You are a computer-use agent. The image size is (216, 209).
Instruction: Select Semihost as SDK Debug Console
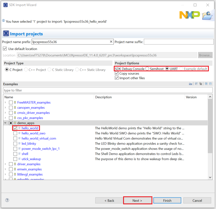[x=147, y=69]
